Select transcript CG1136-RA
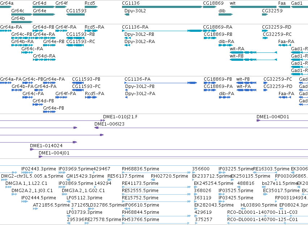This screenshot has width=308, height=225. point(135,27)
